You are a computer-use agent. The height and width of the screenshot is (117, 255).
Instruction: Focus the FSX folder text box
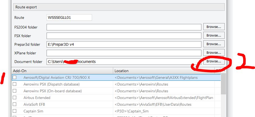[124, 36]
